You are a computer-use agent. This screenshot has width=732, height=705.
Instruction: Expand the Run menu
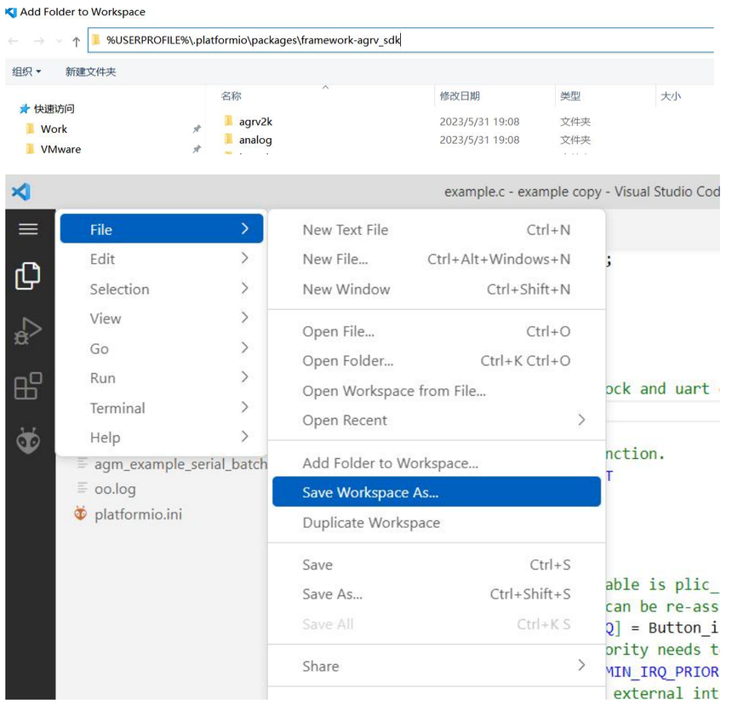162,377
